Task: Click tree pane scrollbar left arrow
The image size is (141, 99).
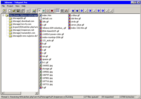Action: coord(3,93)
